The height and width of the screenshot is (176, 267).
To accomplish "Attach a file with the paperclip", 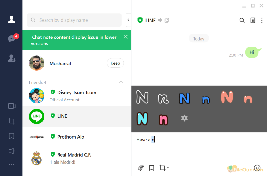I will [x=141, y=168].
